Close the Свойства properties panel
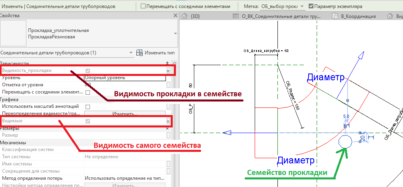This screenshot has height=187, width=403. [175, 16]
